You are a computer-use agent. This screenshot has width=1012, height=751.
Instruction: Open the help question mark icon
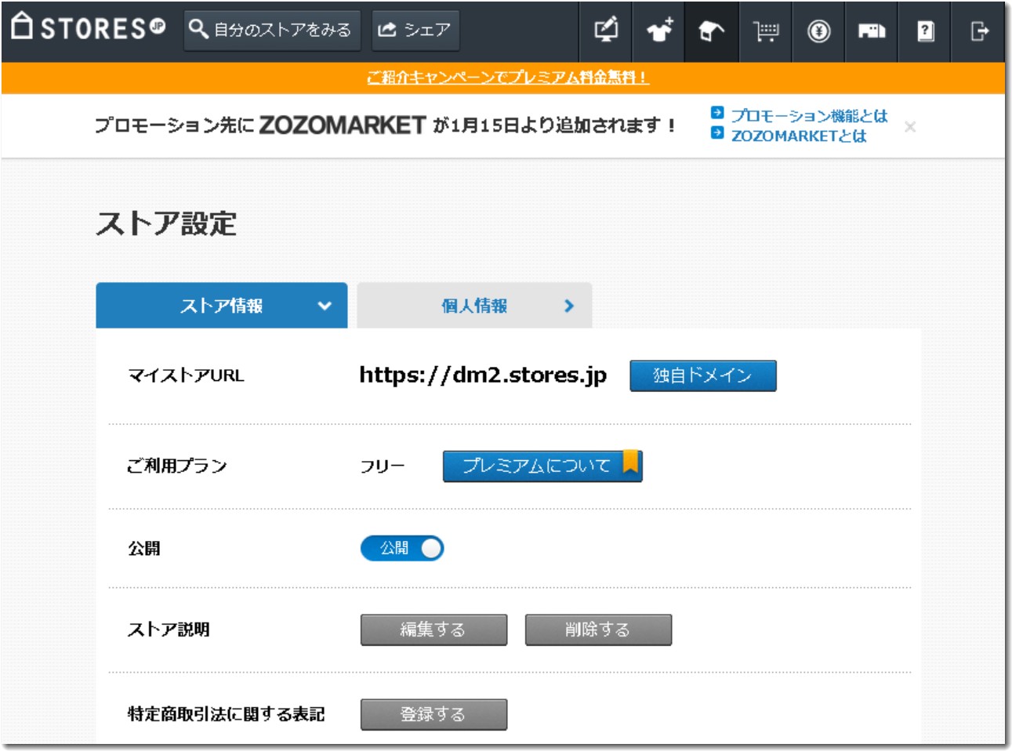925,31
